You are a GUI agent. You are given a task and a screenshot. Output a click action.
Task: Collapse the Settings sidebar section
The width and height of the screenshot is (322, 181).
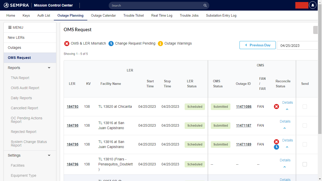pyautogui.click(x=49, y=155)
